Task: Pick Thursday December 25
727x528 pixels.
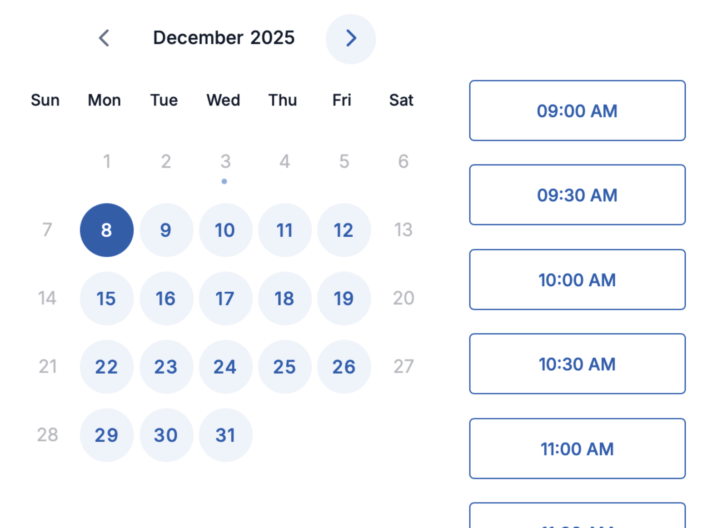Action: 285,367
